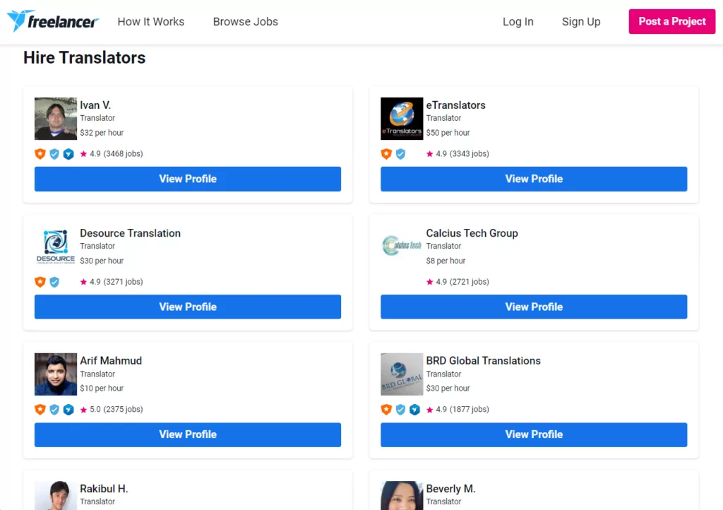Click BRD Global's light blue checkmark badge
The height and width of the screenshot is (510, 723).
pos(401,409)
